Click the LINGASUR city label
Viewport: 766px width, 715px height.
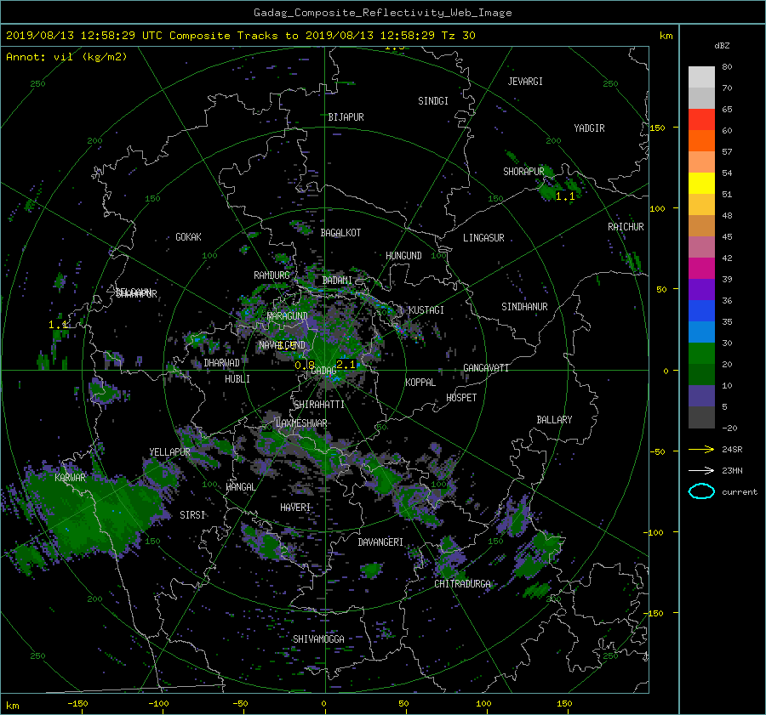[x=483, y=238]
